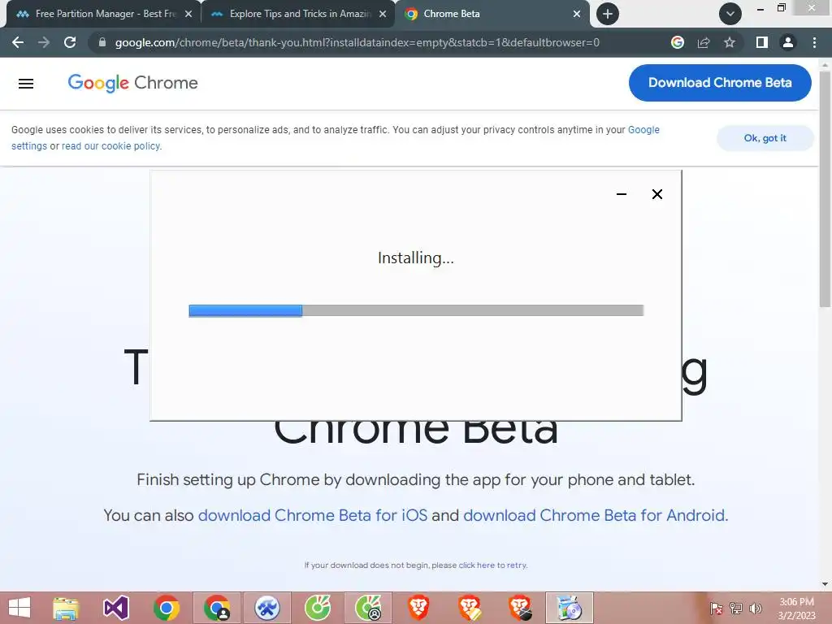Open Action Center flag in system tray
Viewport: 832px width, 624px height.
[716, 609]
